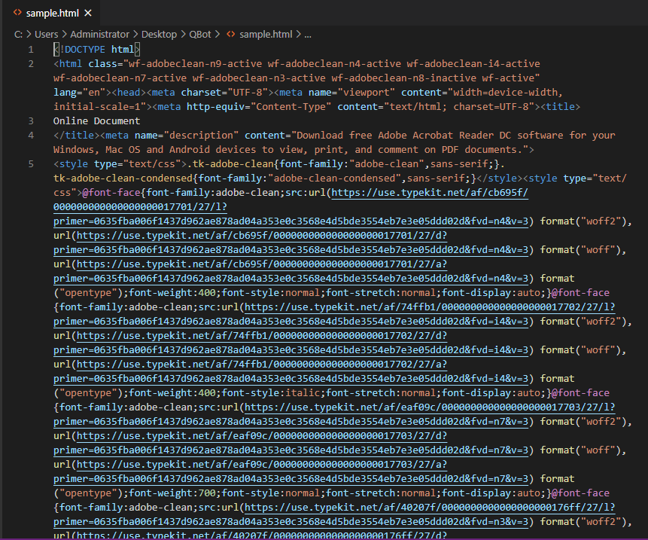Viewport: 648px width, 540px height.
Task: Click the 'Windows, Mac OS and Android' description text
Action: (132, 150)
